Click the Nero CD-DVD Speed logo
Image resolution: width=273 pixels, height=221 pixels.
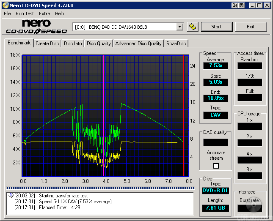[36, 27]
